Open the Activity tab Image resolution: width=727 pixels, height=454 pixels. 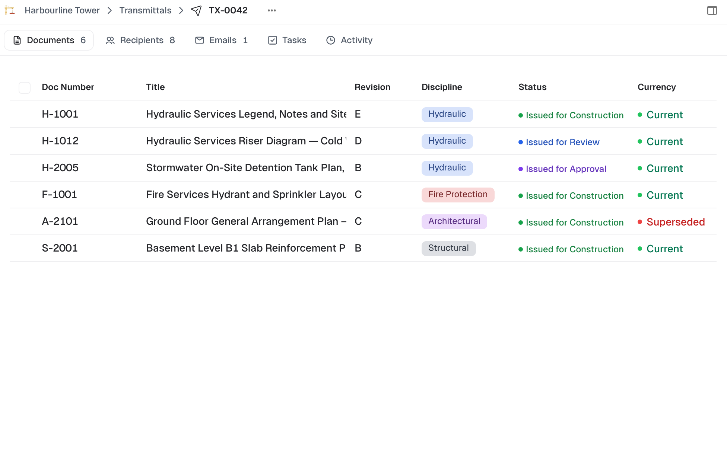349,40
